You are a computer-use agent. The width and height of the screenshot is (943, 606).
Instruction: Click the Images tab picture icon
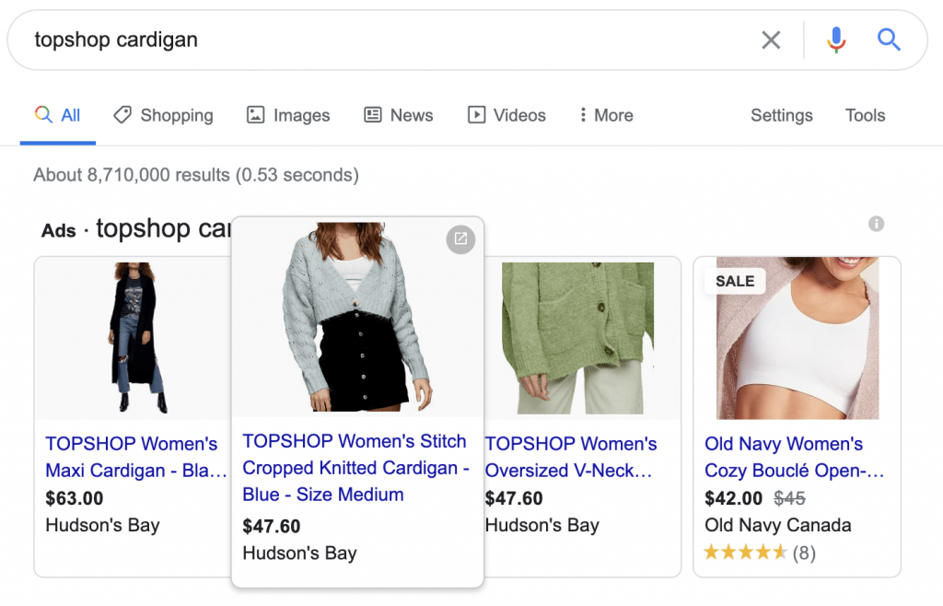[x=255, y=114]
